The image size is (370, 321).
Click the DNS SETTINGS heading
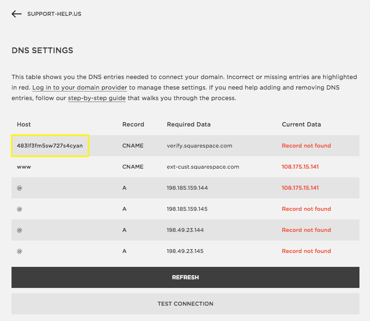tap(42, 50)
